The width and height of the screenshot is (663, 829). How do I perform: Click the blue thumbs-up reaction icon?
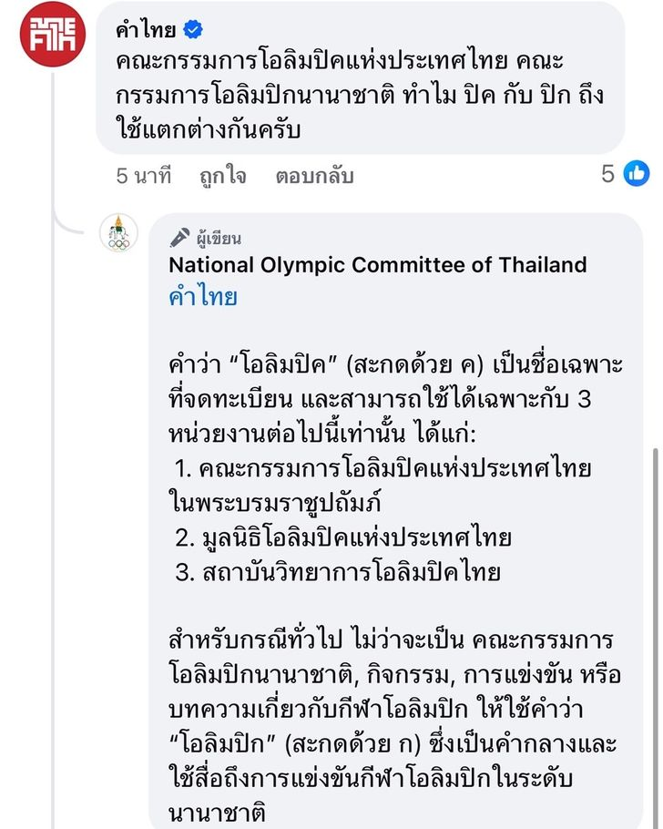pyautogui.click(x=637, y=173)
